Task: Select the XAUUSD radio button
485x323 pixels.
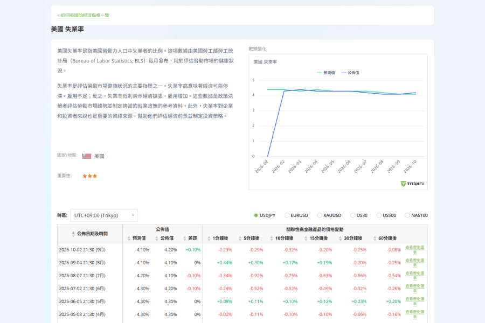Action: tap(320, 215)
